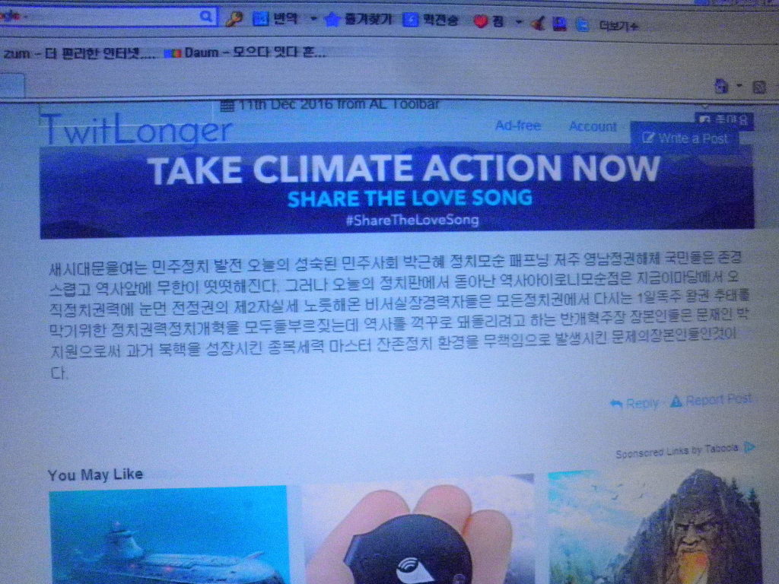Click the Report Post link

click(x=711, y=400)
